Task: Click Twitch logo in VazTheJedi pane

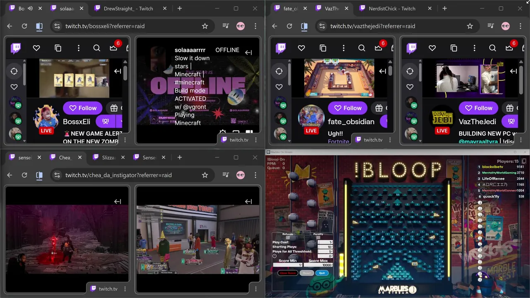Action: click(412, 48)
